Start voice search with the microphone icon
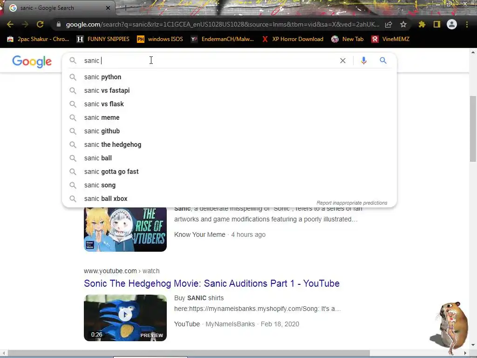The image size is (477, 358). pos(363,61)
